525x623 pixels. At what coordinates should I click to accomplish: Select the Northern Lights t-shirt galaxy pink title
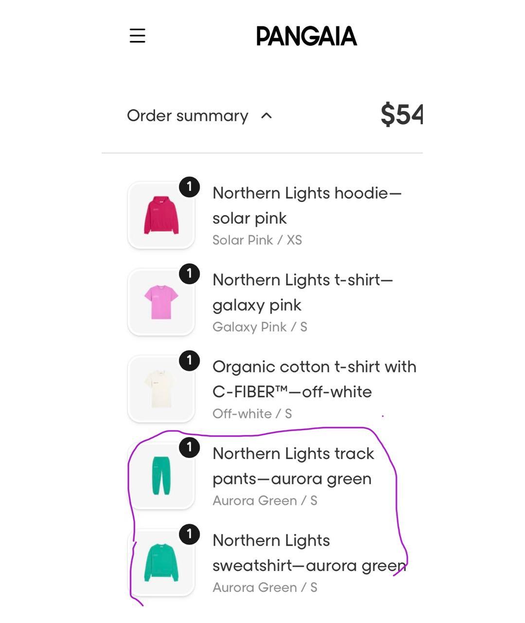pyautogui.click(x=302, y=292)
